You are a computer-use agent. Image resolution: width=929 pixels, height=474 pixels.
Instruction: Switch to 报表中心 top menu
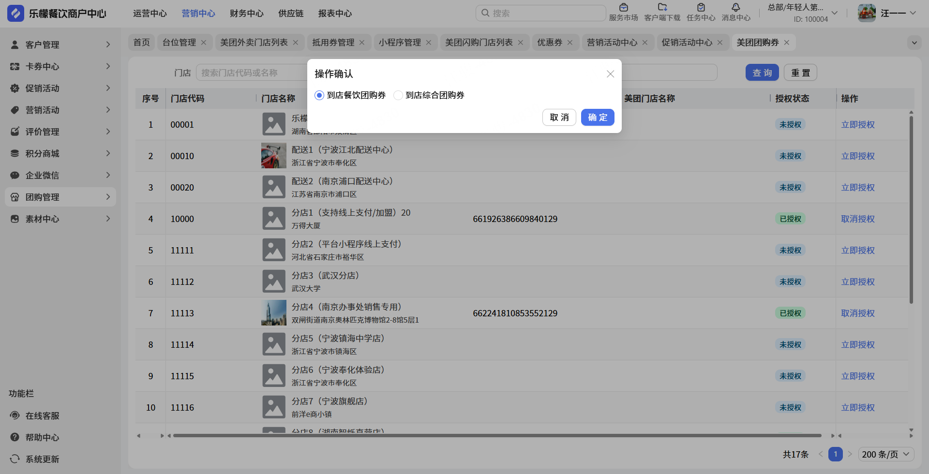point(335,14)
